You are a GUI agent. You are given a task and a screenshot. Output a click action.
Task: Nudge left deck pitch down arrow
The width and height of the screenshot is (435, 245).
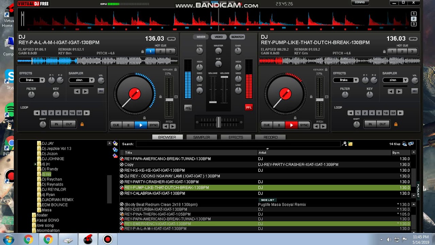[x=166, y=126]
